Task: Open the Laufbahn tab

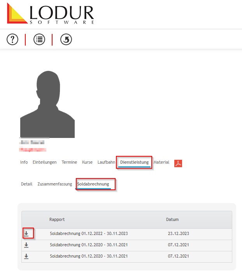Action: 106,162
